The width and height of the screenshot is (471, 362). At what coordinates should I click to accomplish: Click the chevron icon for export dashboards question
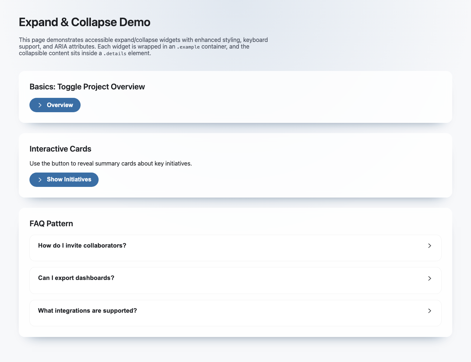(429, 278)
